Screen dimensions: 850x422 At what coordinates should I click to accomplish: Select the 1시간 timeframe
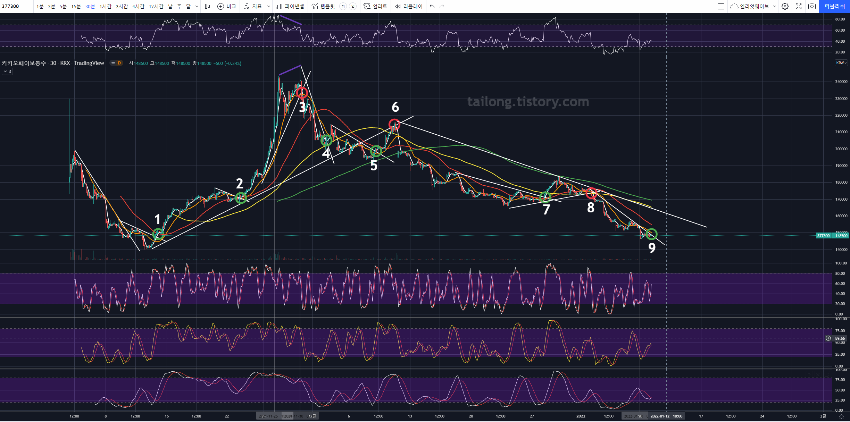click(105, 6)
